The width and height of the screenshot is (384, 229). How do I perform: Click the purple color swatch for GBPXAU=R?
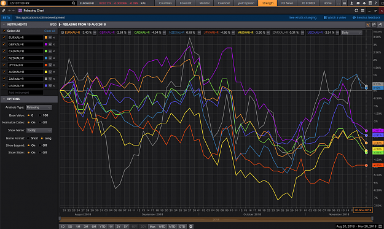point(46,44)
